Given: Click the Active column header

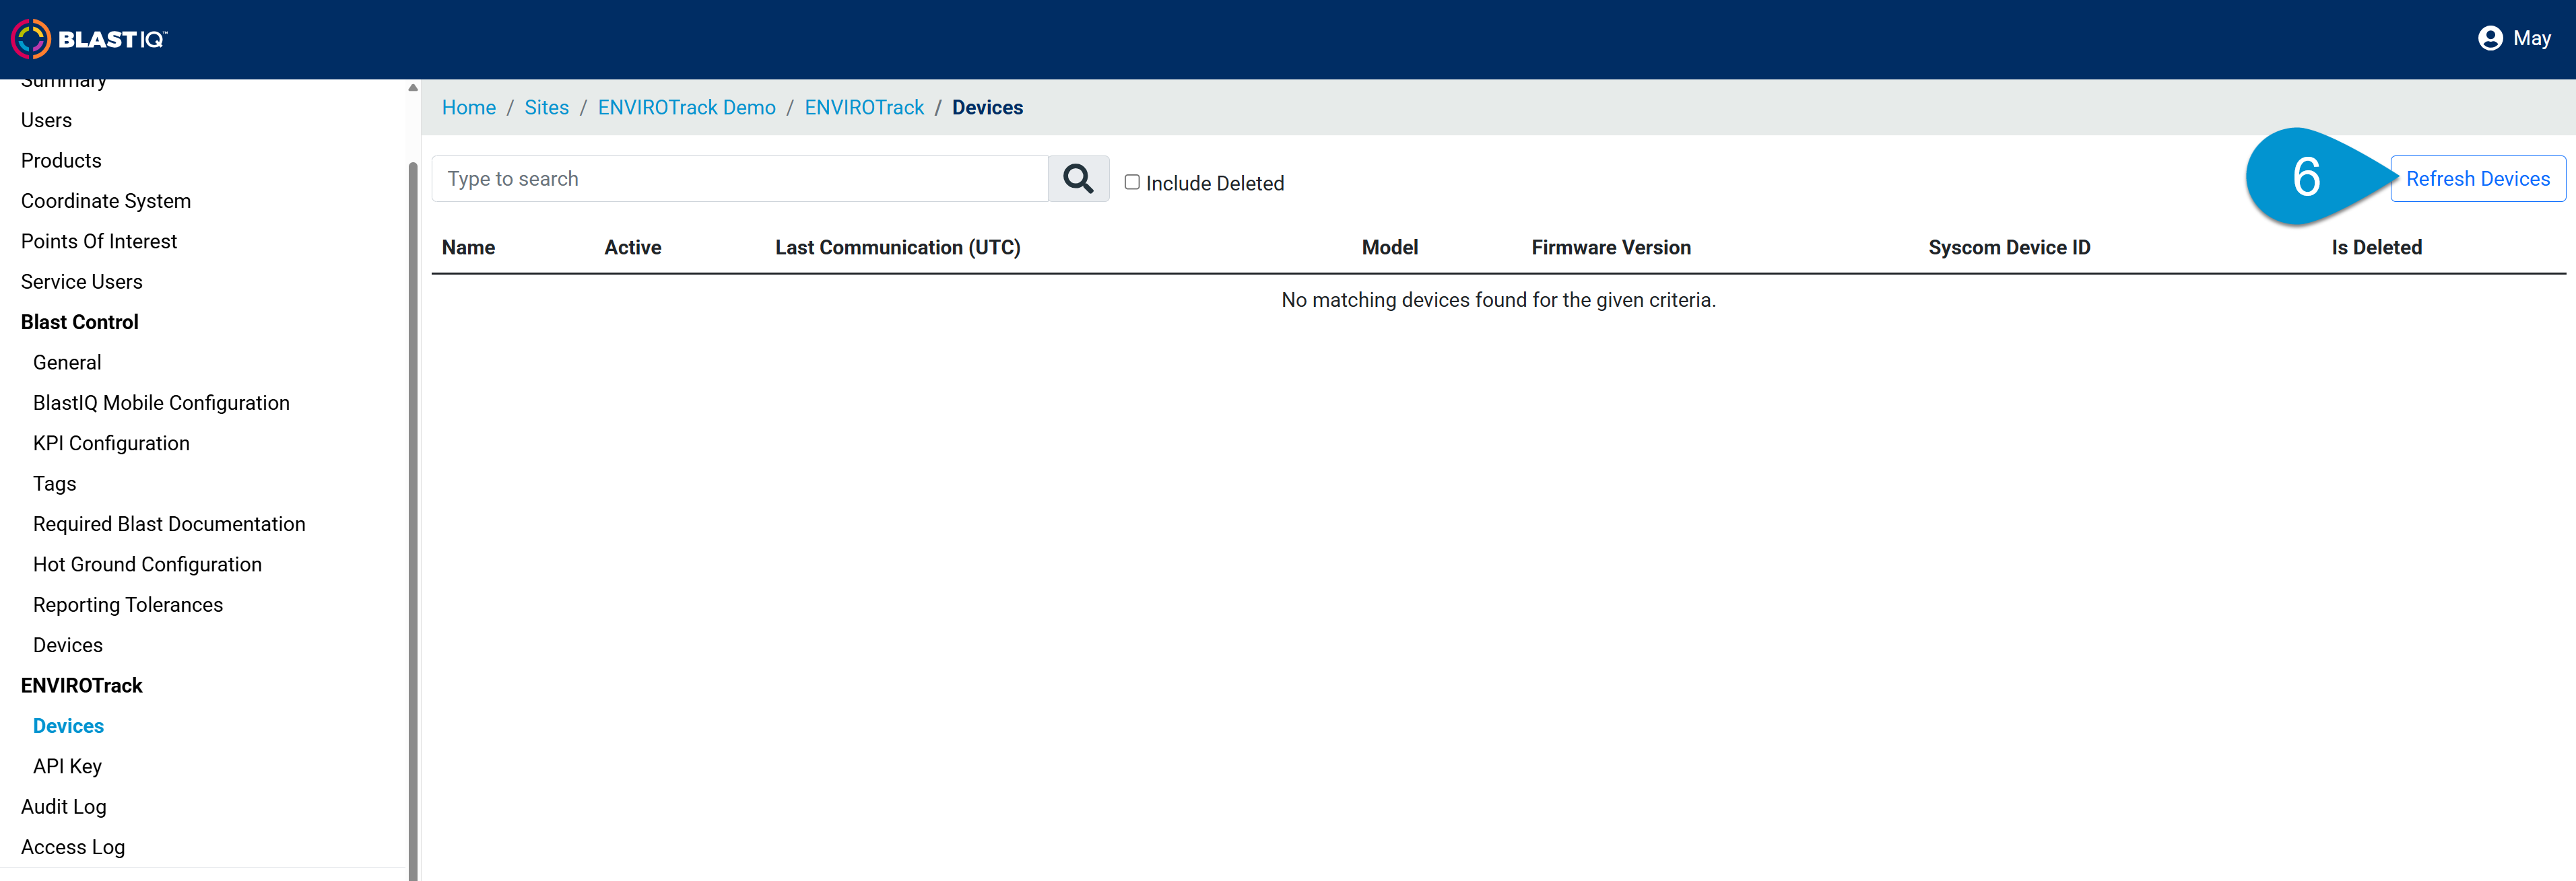Looking at the screenshot, I should (x=632, y=248).
